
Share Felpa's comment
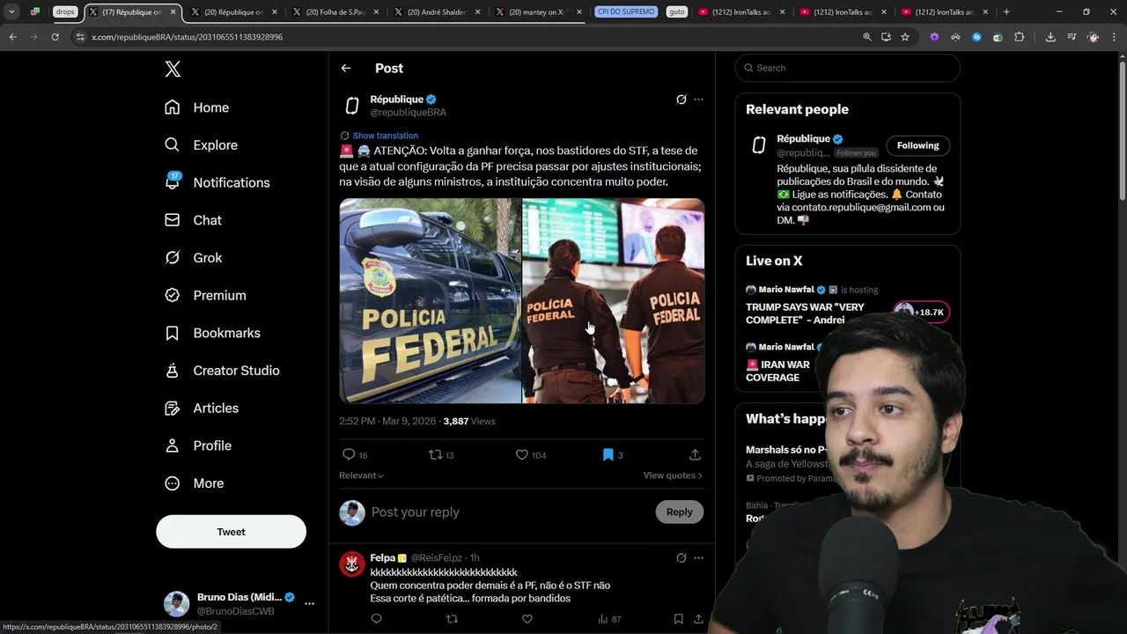point(698,619)
